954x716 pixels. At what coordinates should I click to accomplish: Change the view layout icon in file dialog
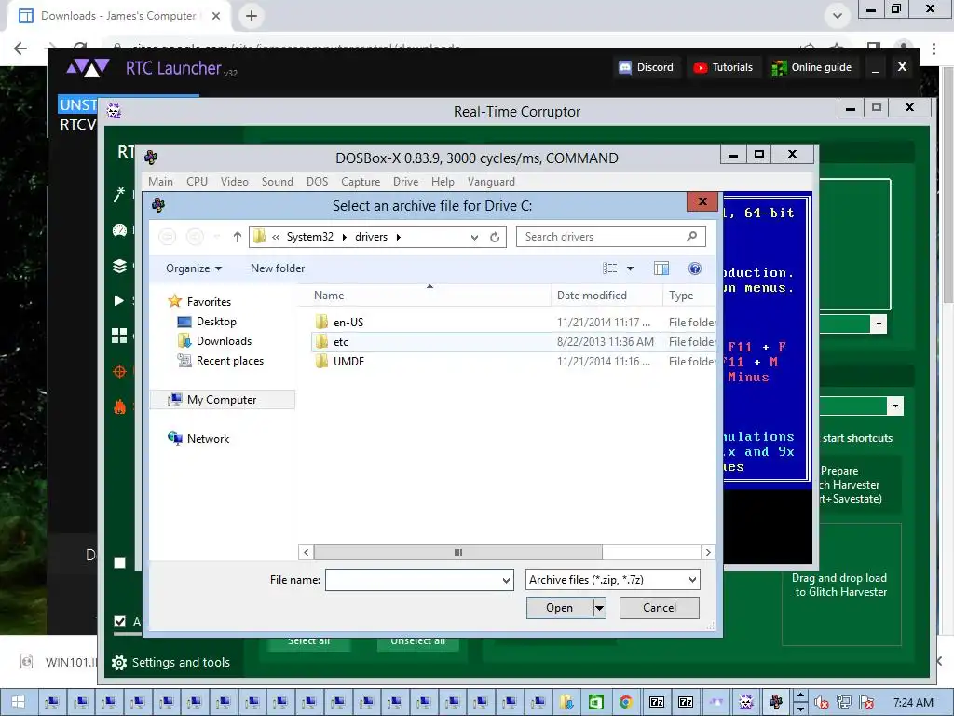point(609,268)
